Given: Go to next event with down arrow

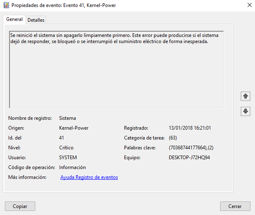Looking at the screenshot, I should [246, 111].
